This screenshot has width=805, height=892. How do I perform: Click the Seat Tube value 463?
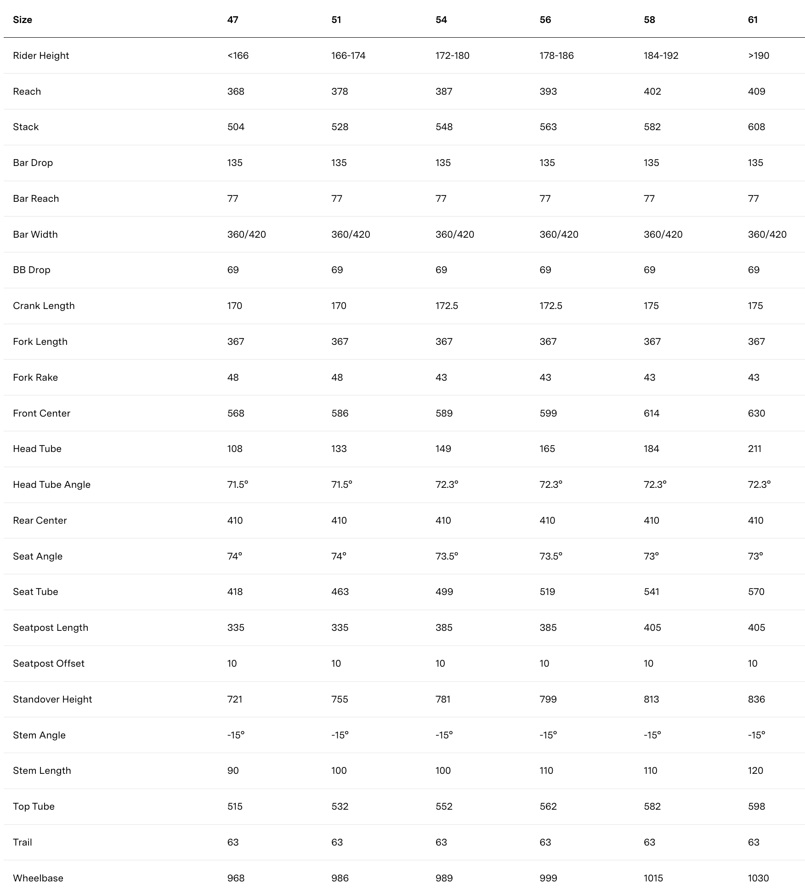pos(340,592)
